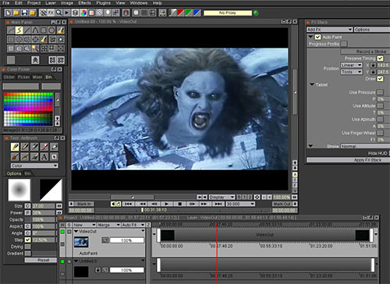Click the play arrow icon in top toolbar

coord(67,12)
